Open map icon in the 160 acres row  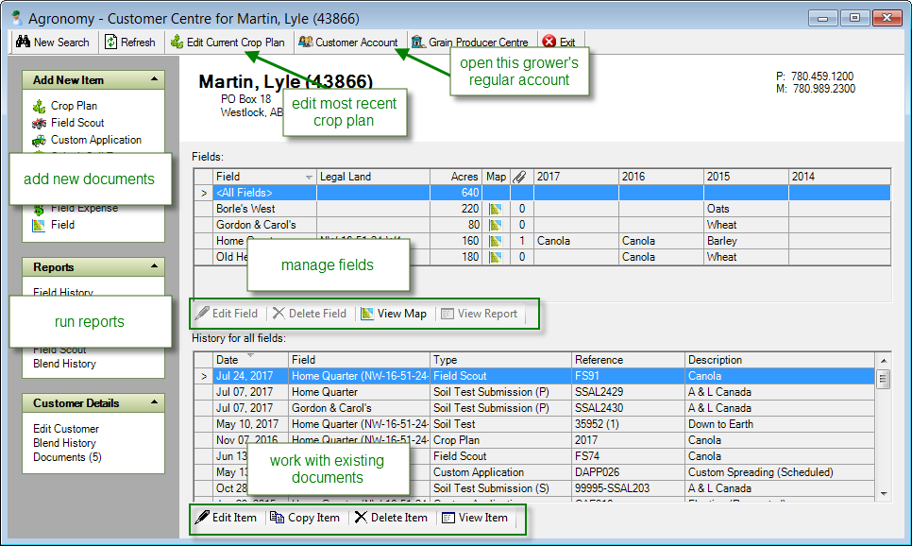pos(496,241)
